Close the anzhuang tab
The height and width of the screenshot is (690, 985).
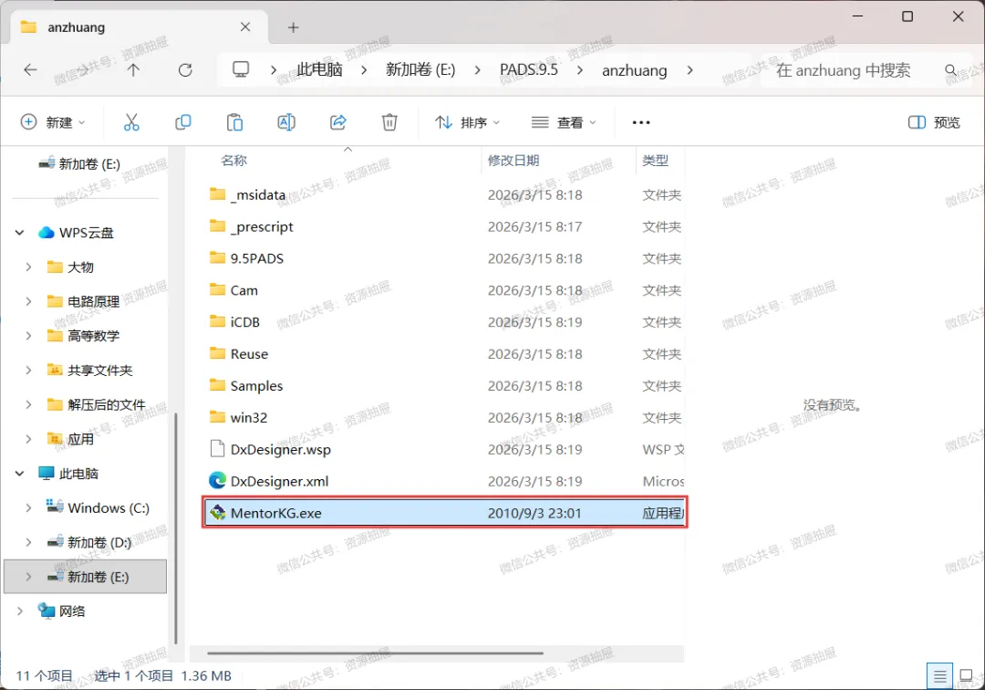[245, 27]
